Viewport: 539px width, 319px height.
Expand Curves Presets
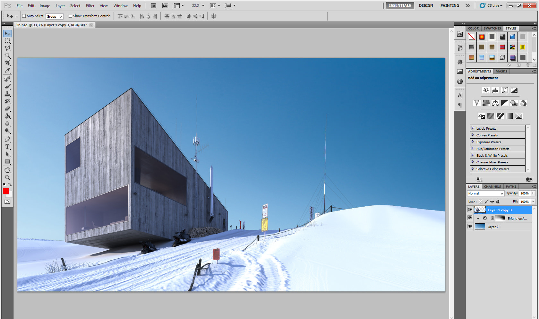tap(473, 135)
